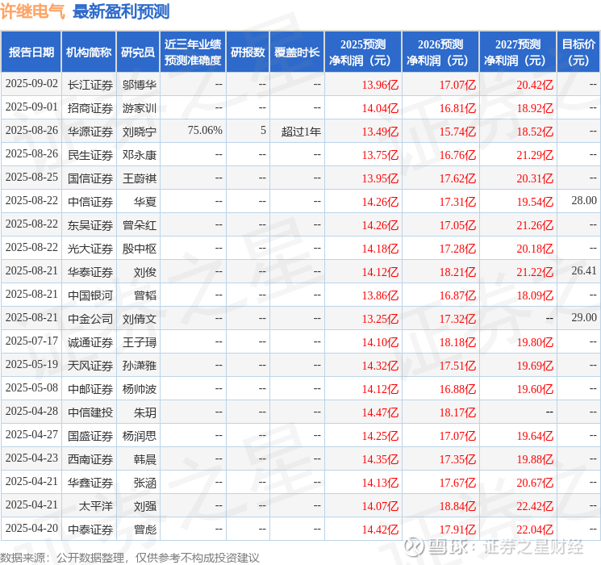Click the date 2025-08-25

pos(31,178)
